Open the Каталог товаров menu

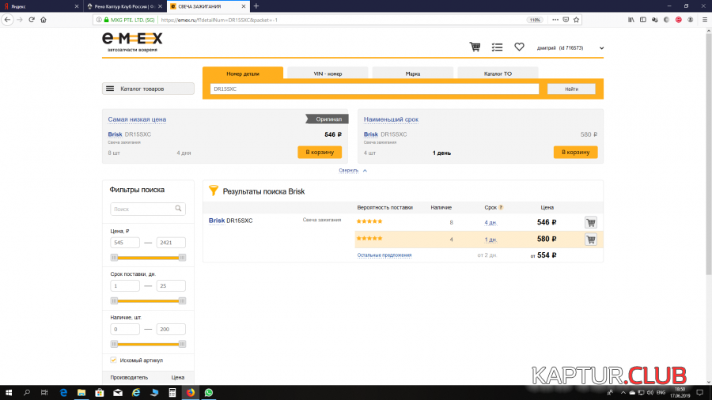pyautogui.click(x=148, y=89)
